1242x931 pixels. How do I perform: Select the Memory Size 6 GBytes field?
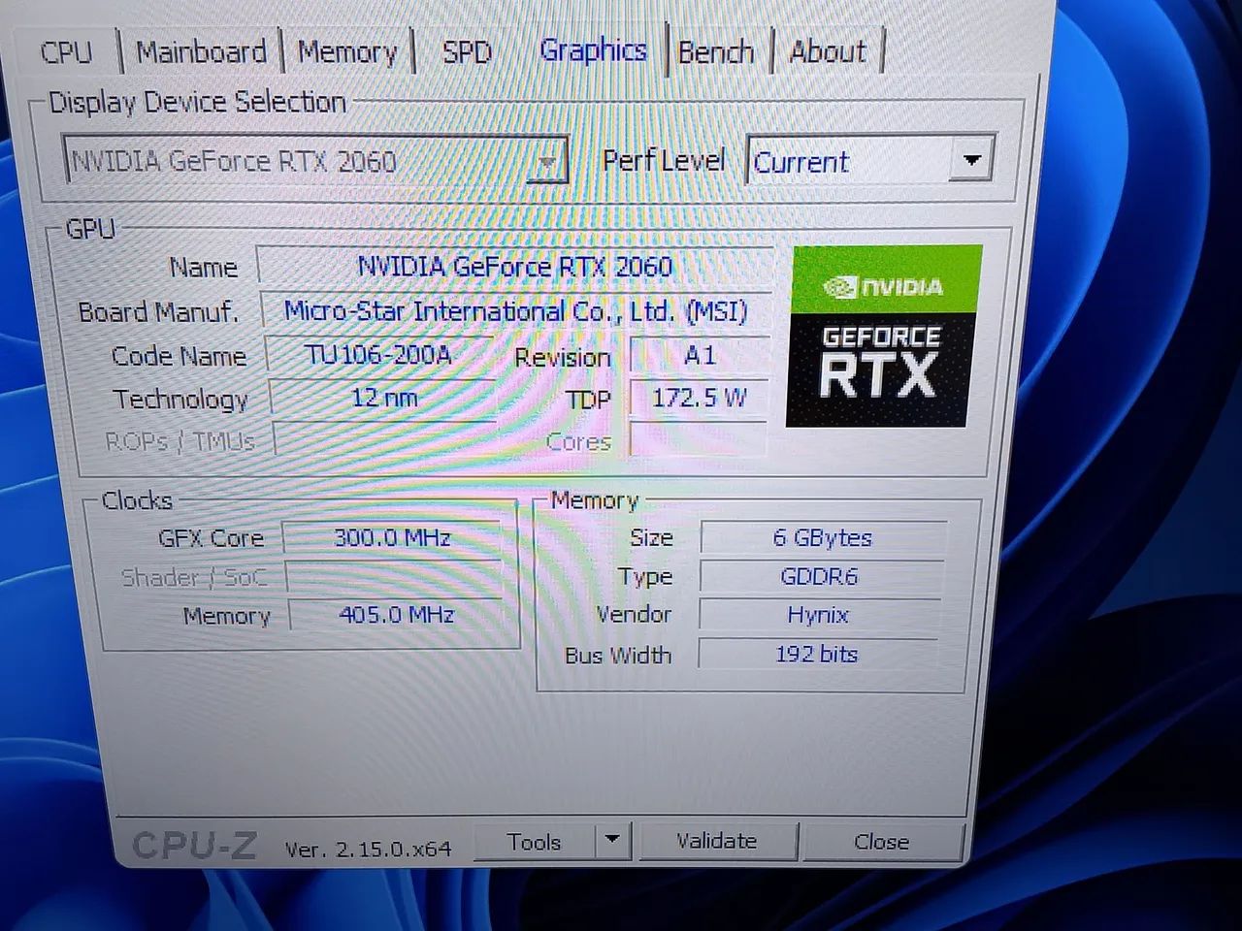tap(823, 537)
